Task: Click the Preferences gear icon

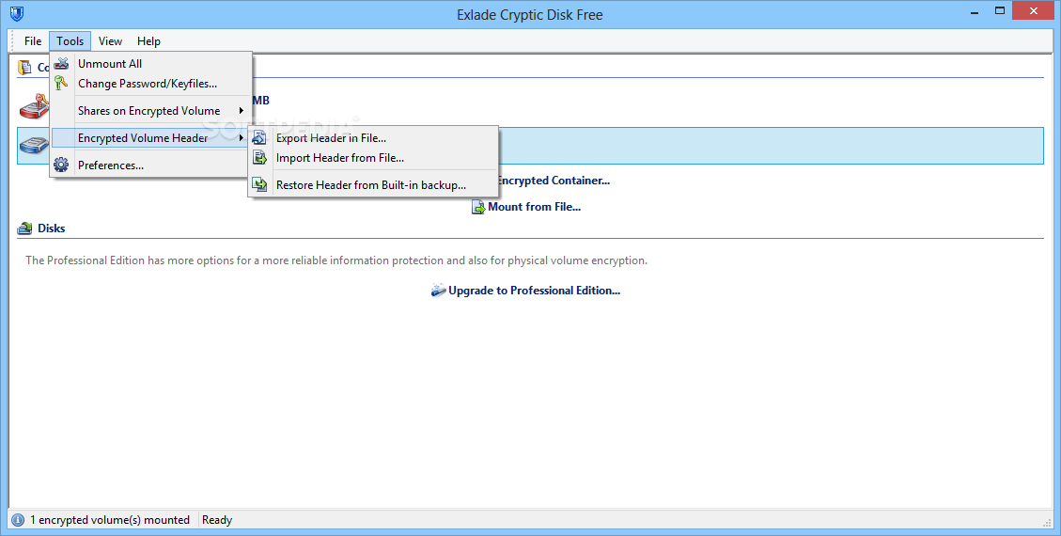Action: click(x=62, y=165)
